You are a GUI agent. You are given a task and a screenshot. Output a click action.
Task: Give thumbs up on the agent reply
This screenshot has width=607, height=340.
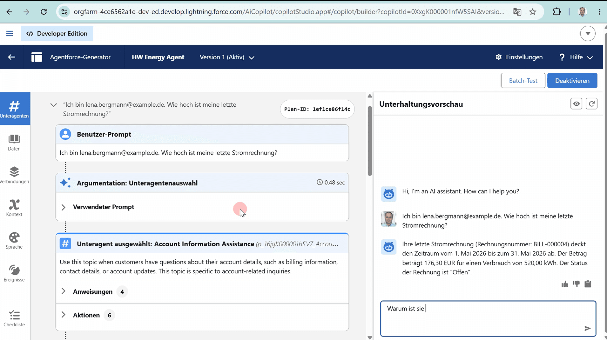(565, 284)
